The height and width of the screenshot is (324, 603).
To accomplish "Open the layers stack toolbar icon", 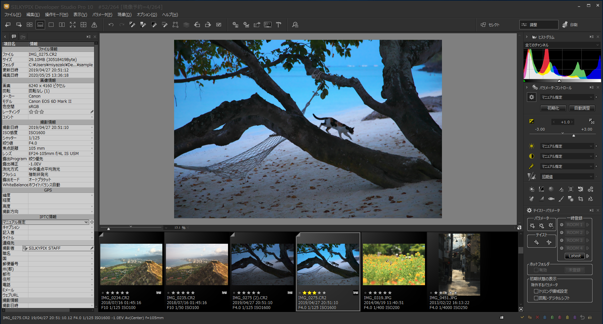I will tap(186, 25).
